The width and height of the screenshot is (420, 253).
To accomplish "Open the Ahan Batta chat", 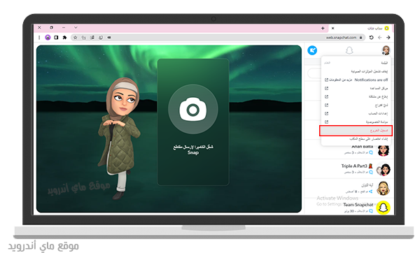I will point(349,150).
